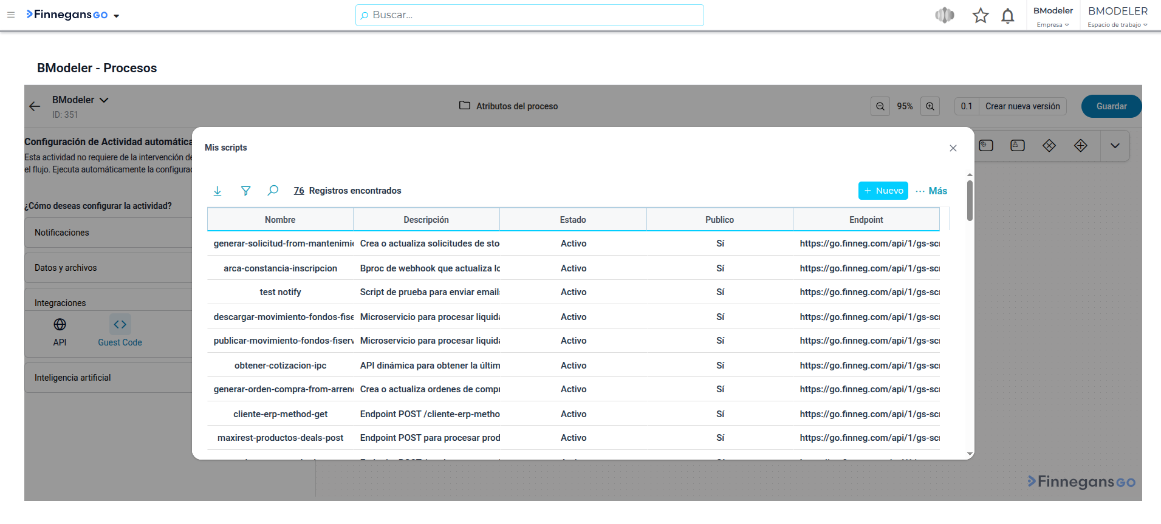Expand the Finnegans GO app dropdown
This screenshot has width=1161, height=524.
[116, 16]
